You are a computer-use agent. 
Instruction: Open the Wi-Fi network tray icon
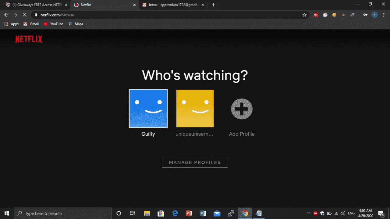coord(336,213)
